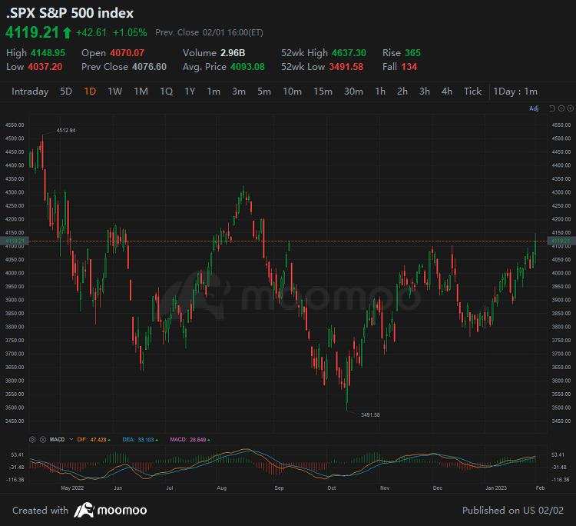576x526 pixels.
Task: Click the Low value 4037.20
Action: [45, 67]
